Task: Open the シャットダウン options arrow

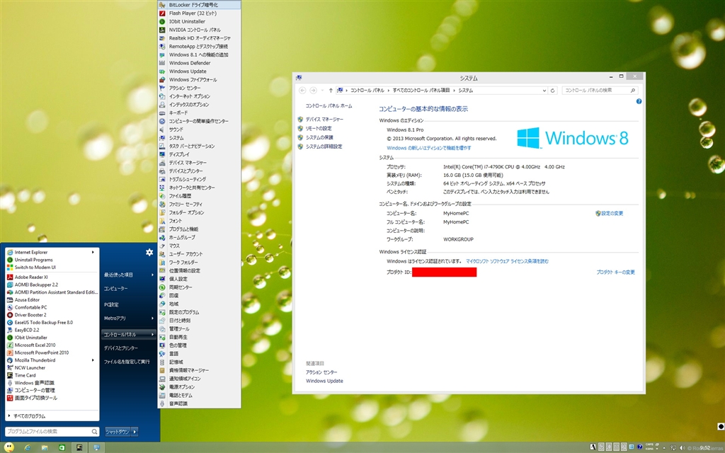Action: point(135,432)
